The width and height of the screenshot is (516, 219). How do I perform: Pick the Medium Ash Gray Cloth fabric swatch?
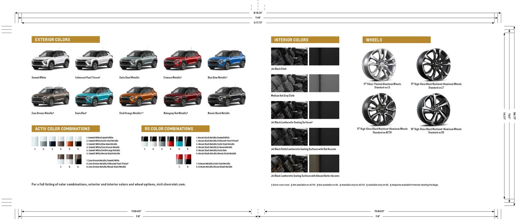pyautogui.click(x=324, y=83)
